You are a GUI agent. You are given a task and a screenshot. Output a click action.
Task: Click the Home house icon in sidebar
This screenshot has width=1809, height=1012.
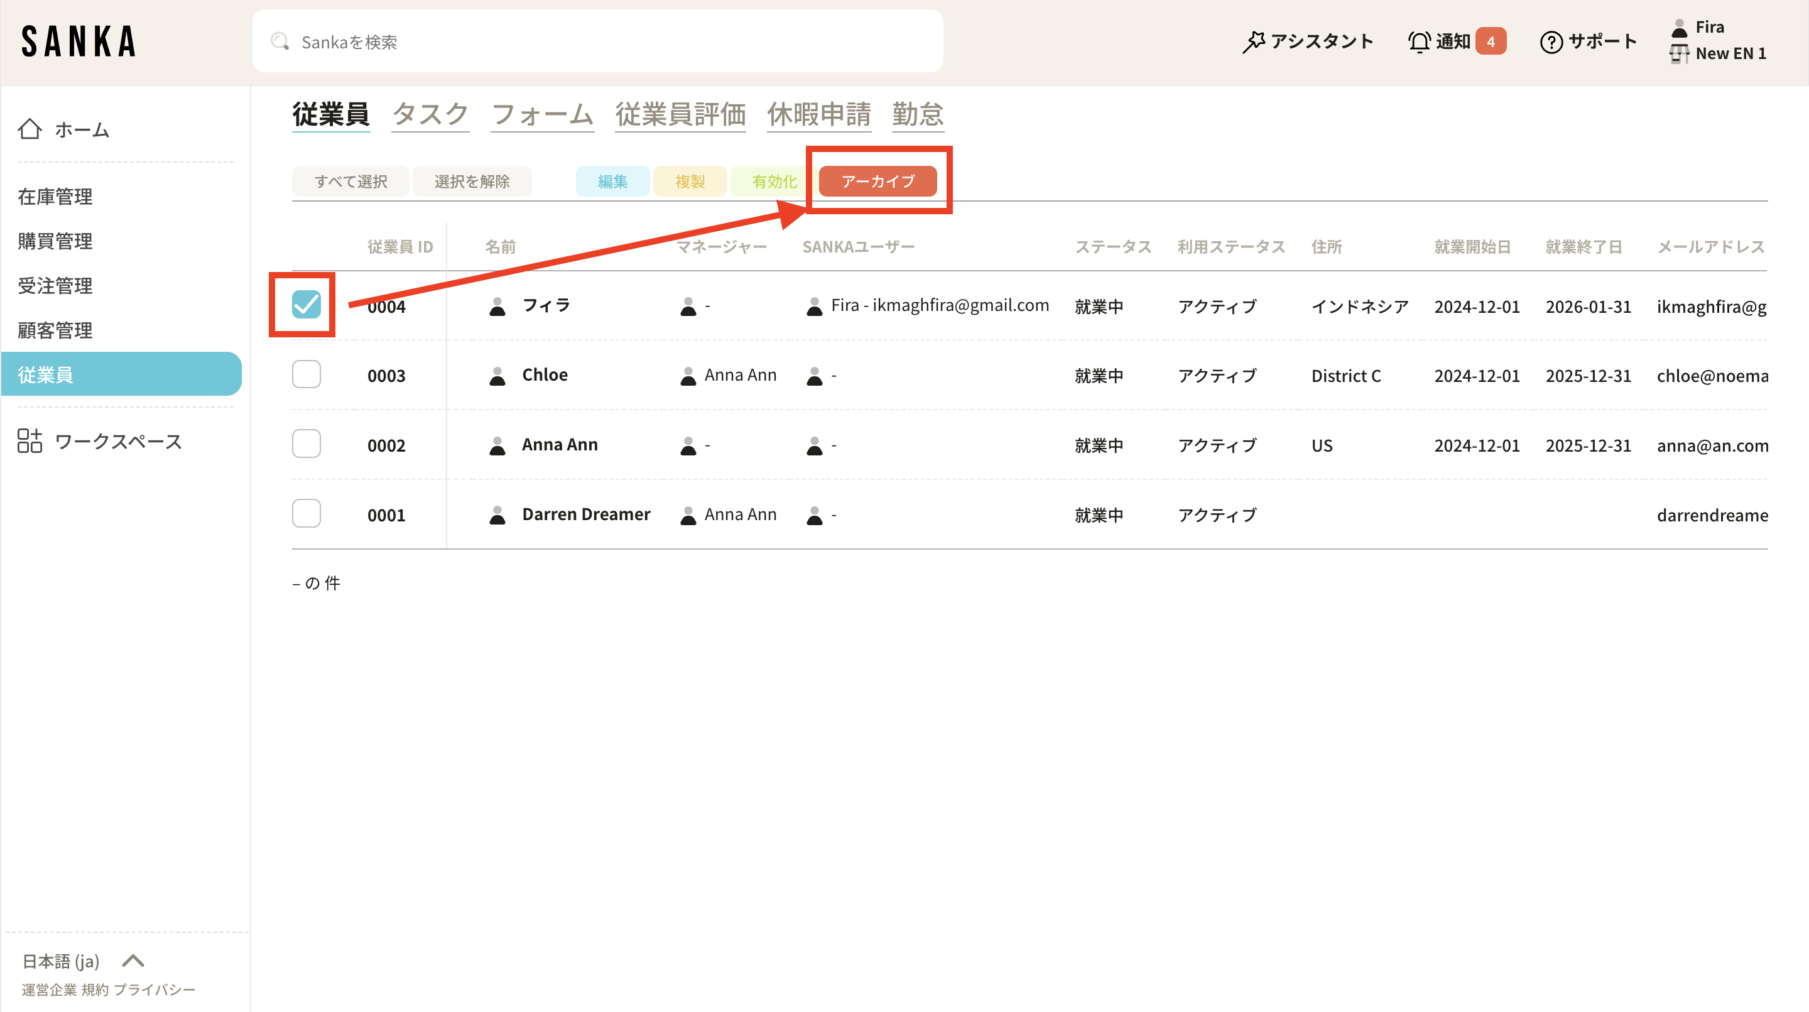point(30,129)
